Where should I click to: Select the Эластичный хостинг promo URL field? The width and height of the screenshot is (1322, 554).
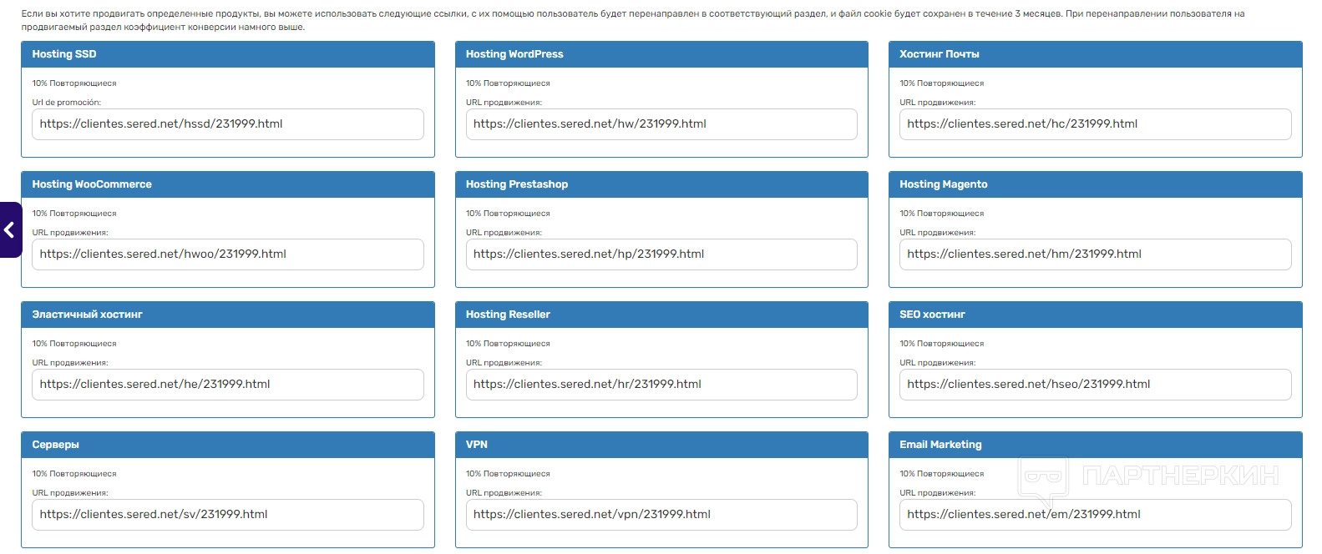tap(228, 385)
